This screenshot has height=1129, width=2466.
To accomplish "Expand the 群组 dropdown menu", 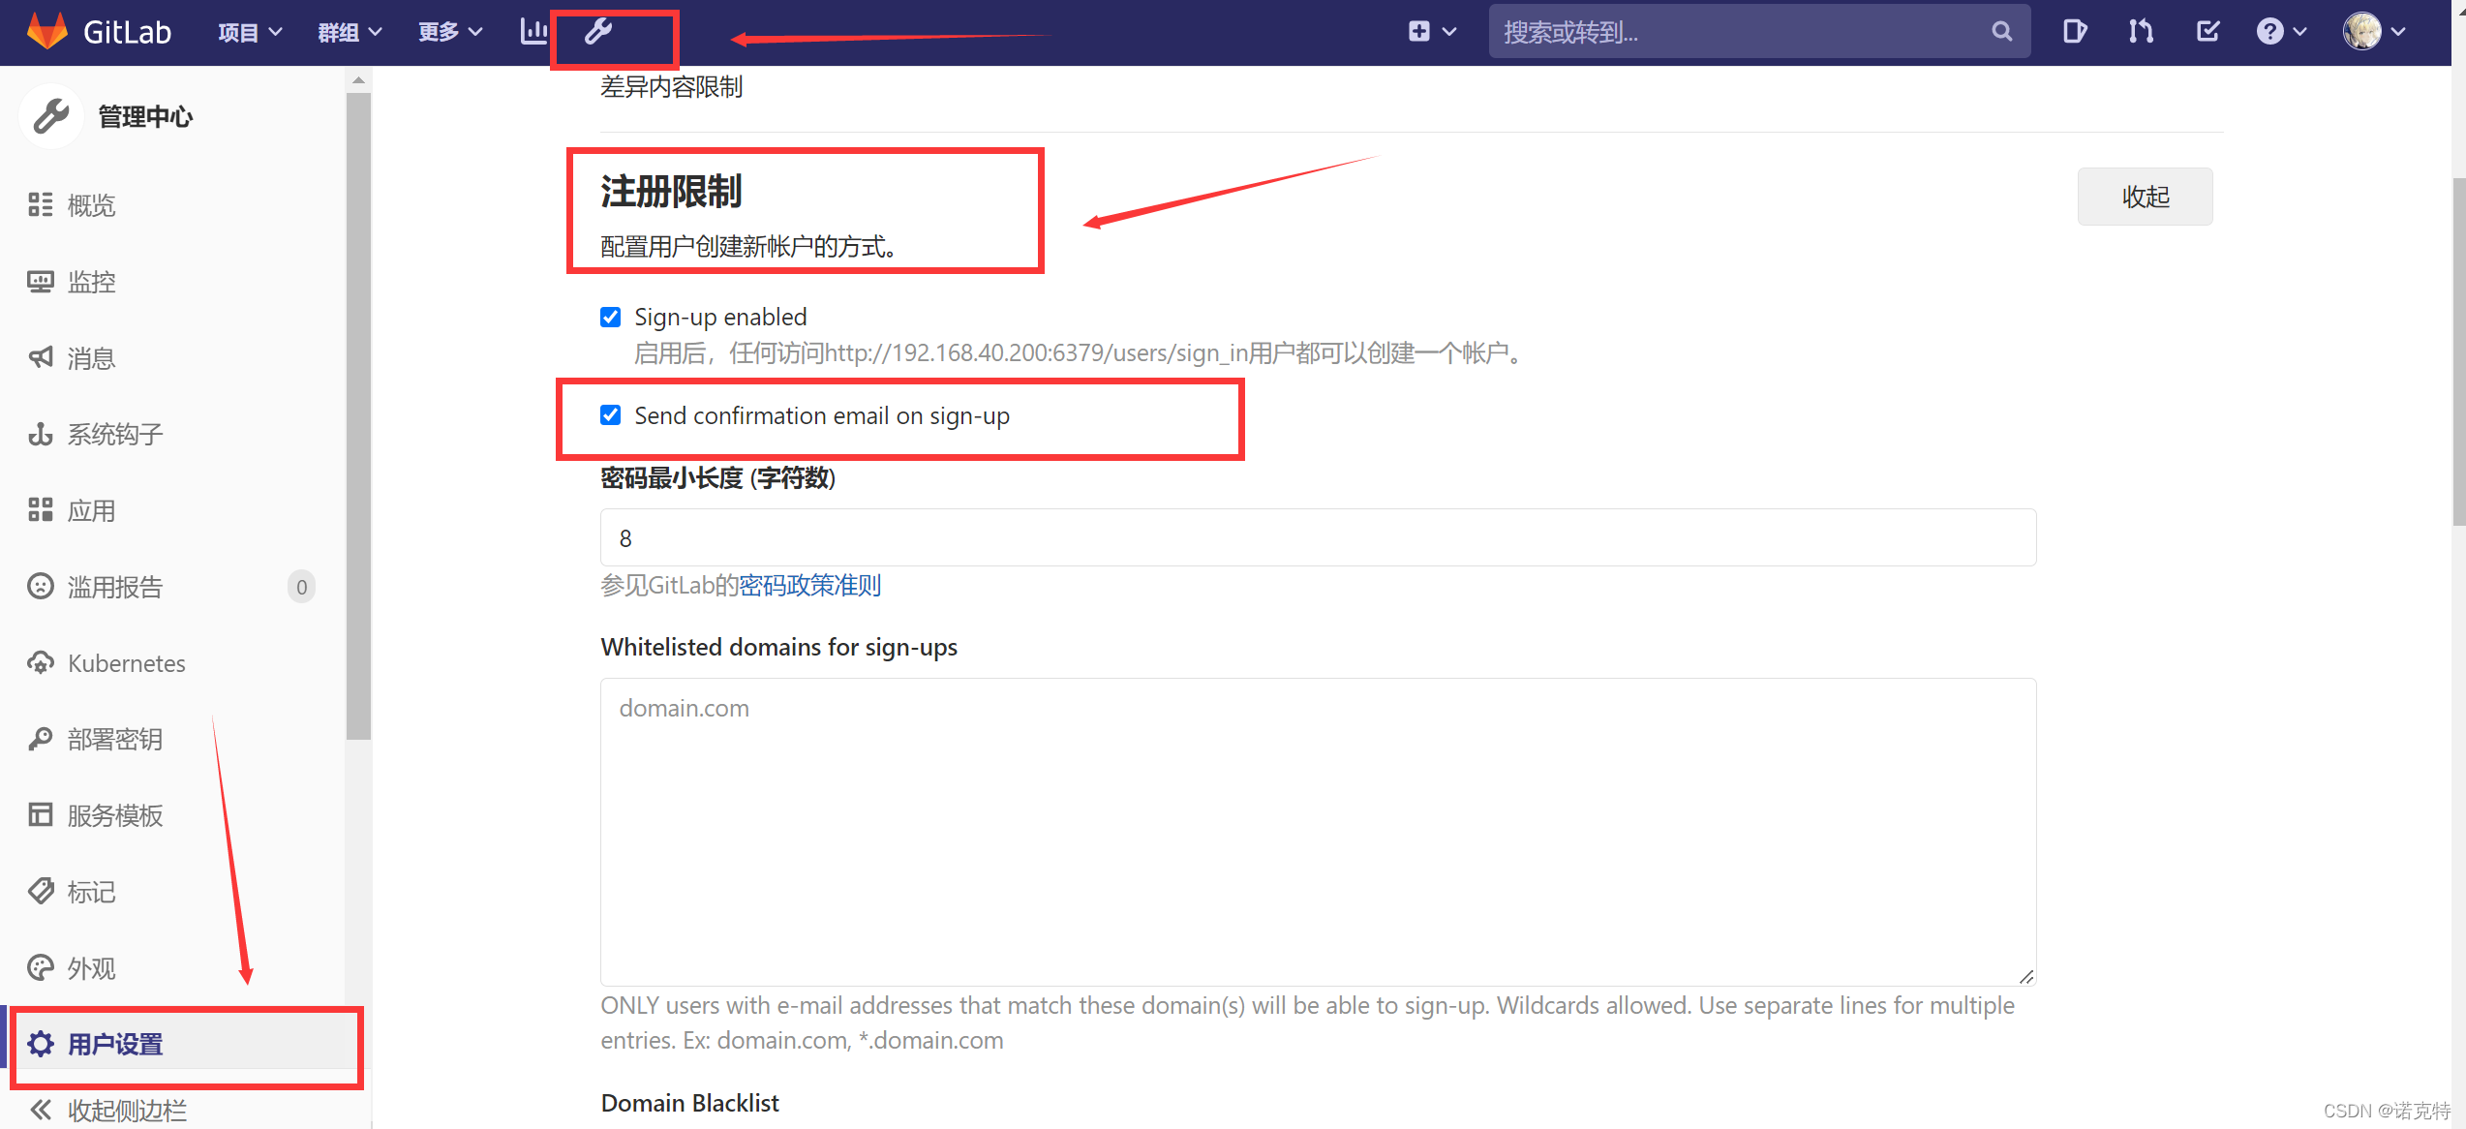I will (x=349, y=32).
